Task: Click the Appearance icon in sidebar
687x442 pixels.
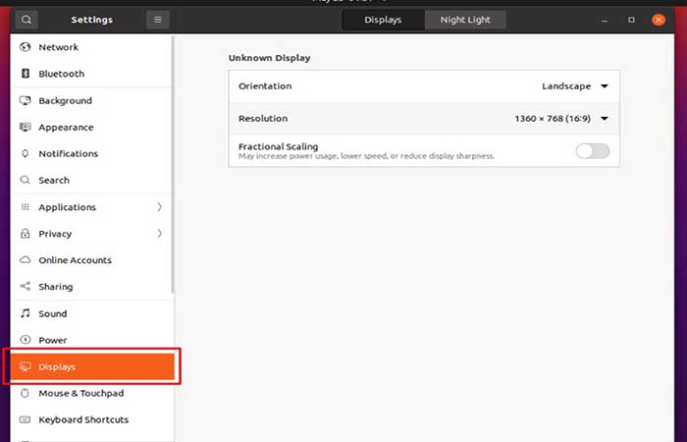Action: [x=26, y=127]
